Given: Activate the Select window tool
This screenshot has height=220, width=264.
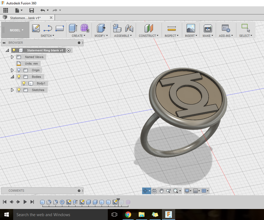Looking at the screenshot, I should 246,28.
